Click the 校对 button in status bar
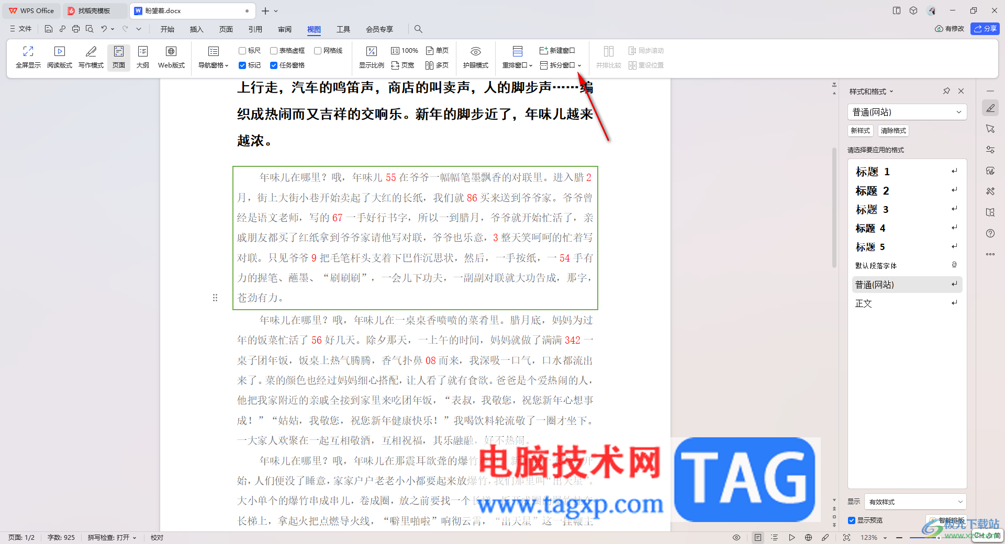Viewport: 1005px width, 544px height. tap(157, 538)
